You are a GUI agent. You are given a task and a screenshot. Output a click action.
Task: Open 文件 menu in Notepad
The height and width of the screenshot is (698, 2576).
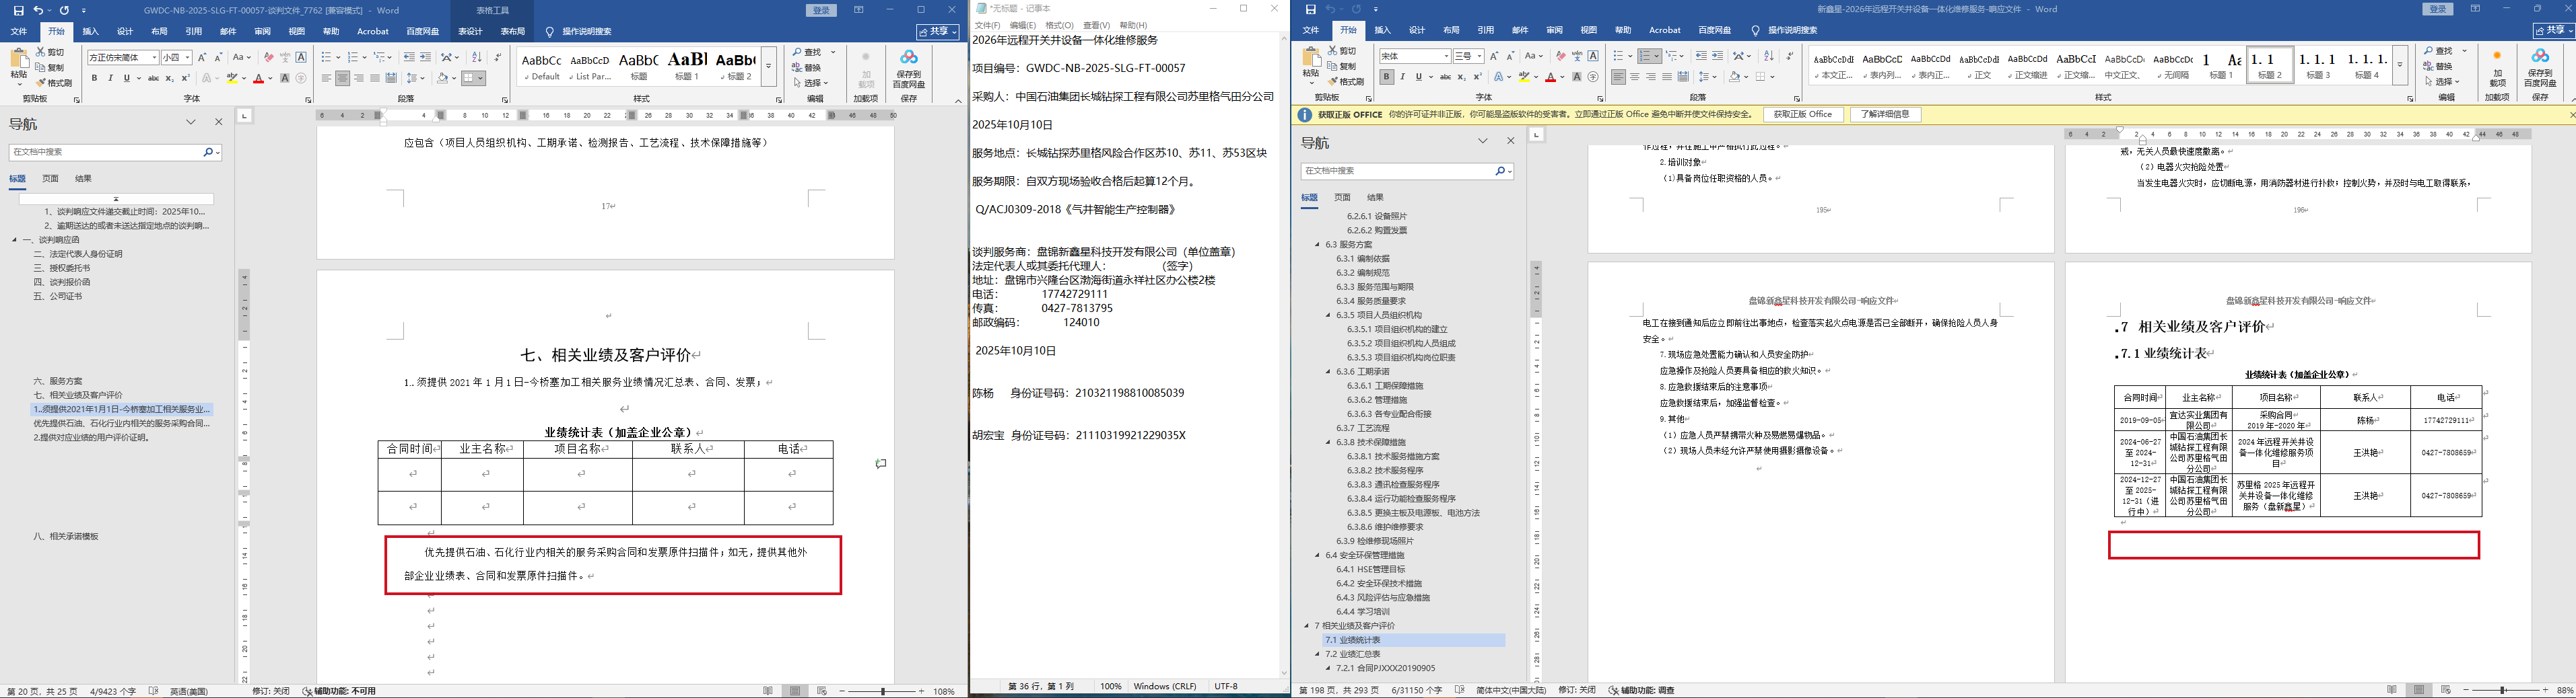(987, 25)
